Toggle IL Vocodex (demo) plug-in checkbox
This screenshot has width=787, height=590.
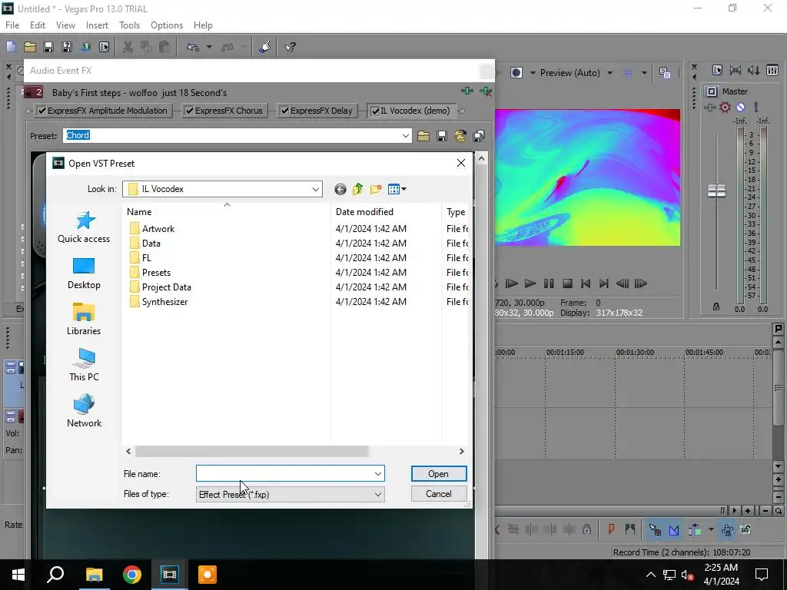point(375,111)
